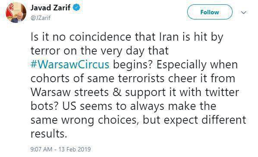This screenshot has height=157, width=258.
Task: Expand the tweet options chevron menu
Action: (243, 13)
